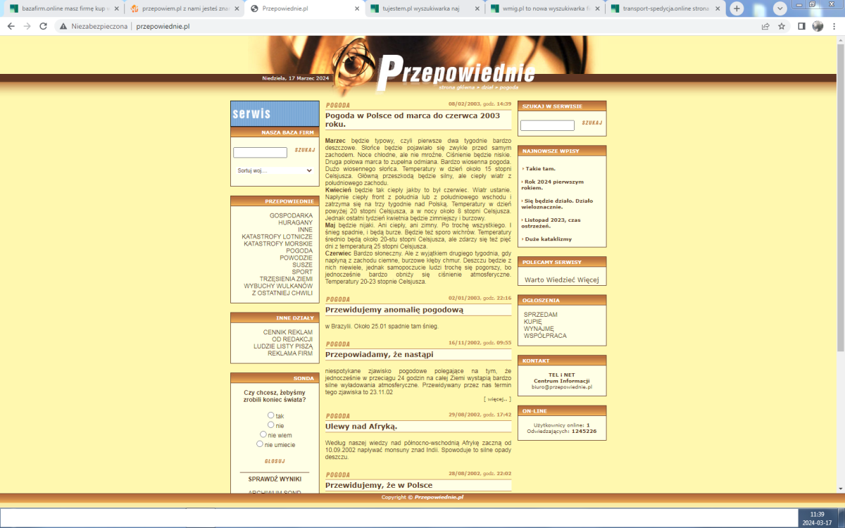
Task: Switch to the transport-spedycja.online tab
Action: point(662,8)
